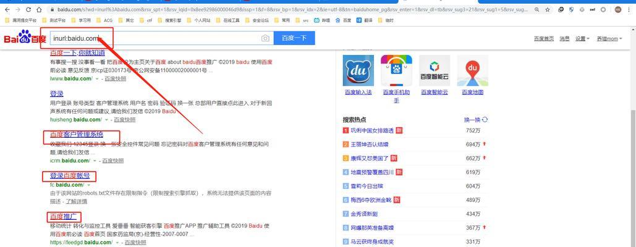
Task: Open the 在线工具 bookmark folder
Action: pos(227,20)
